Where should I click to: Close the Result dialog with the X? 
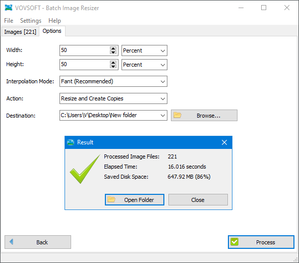click(224, 142)
